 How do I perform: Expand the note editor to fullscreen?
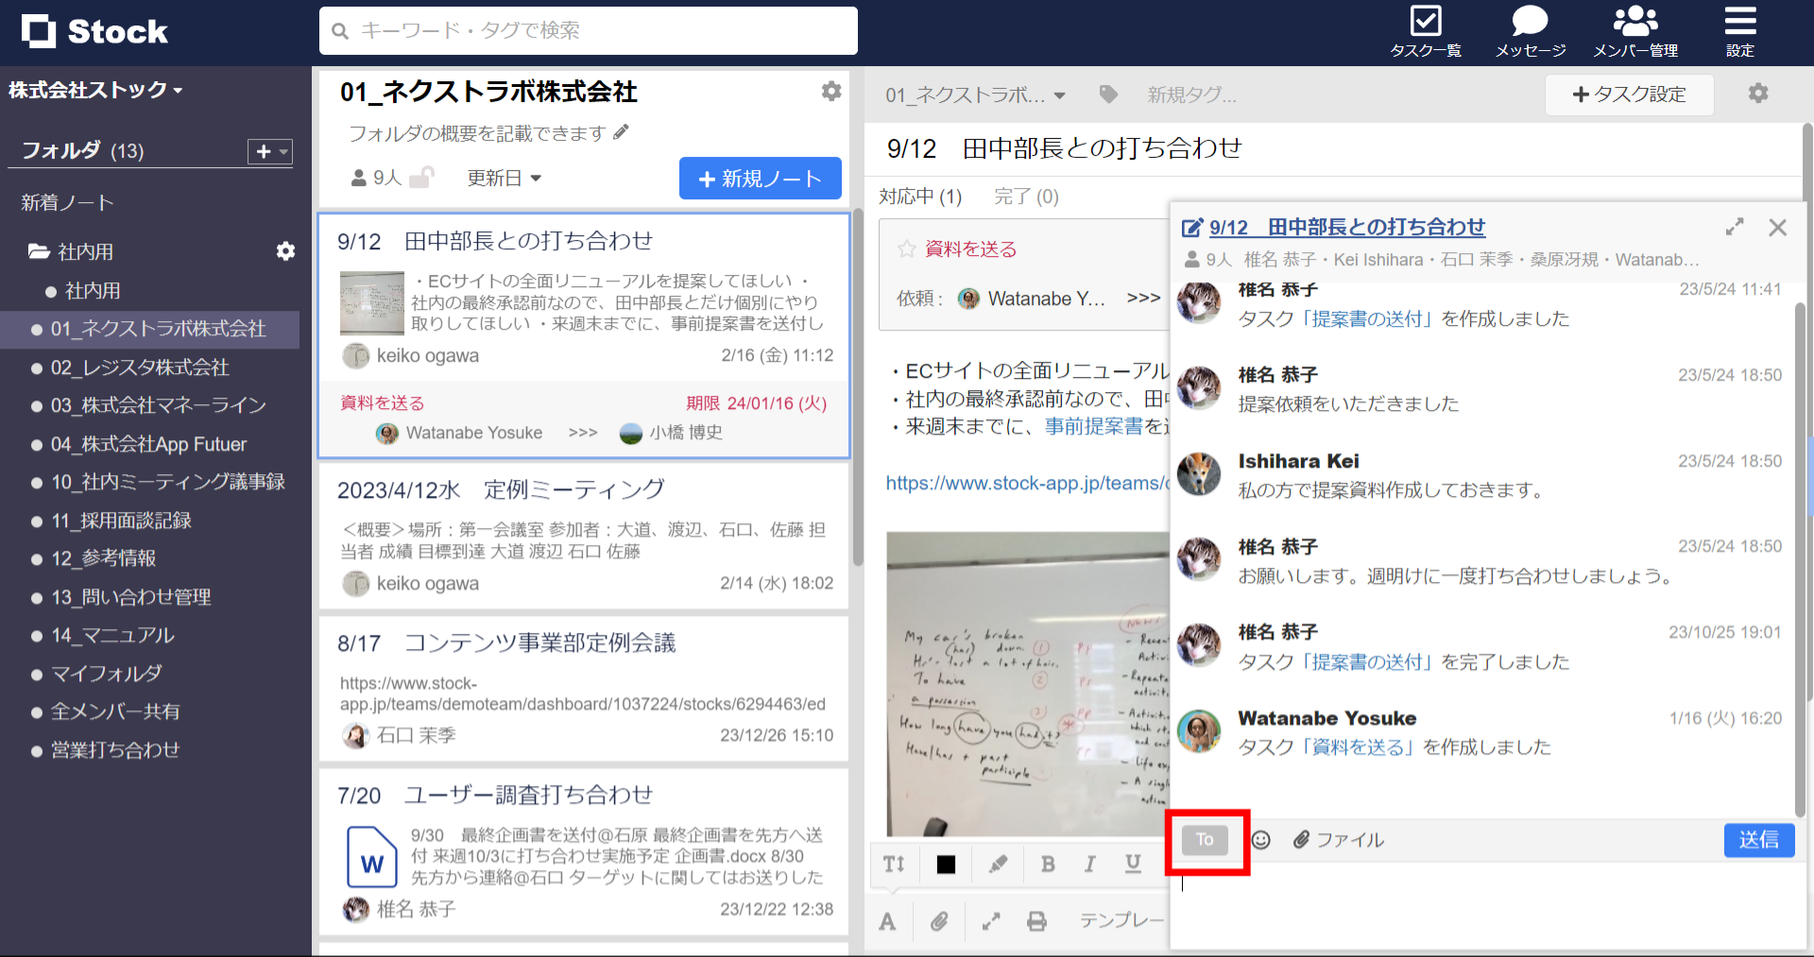coord(989,922)
